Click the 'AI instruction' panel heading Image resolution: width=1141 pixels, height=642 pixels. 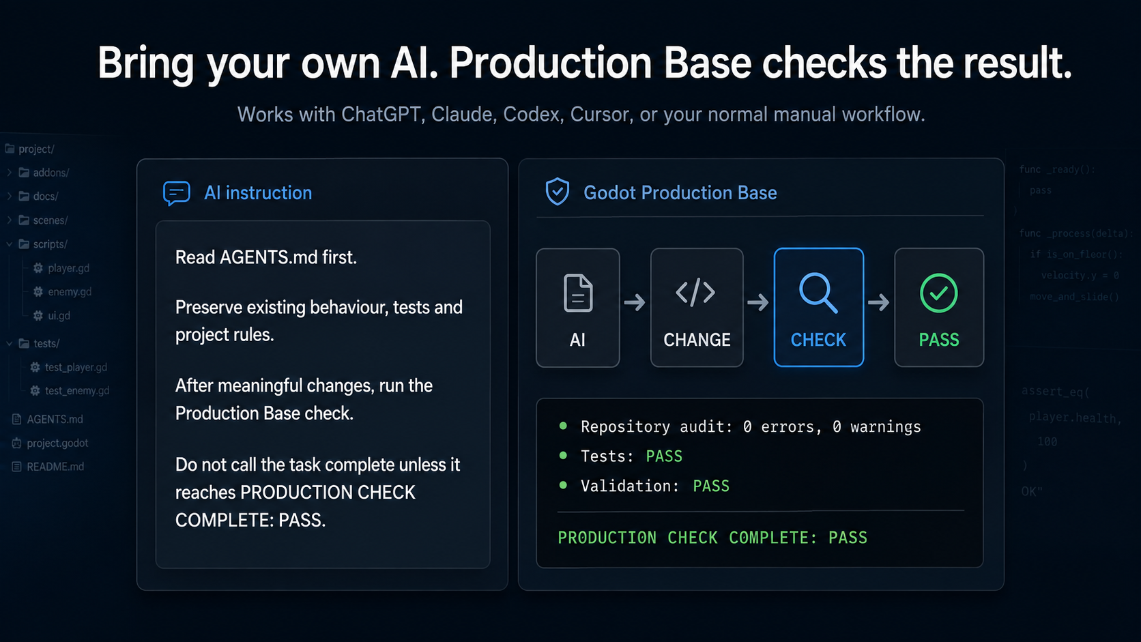click(258, 193)
